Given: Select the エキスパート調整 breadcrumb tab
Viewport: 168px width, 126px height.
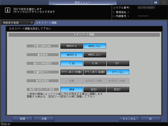Looking at the screenshot, I should click(46, 23).
